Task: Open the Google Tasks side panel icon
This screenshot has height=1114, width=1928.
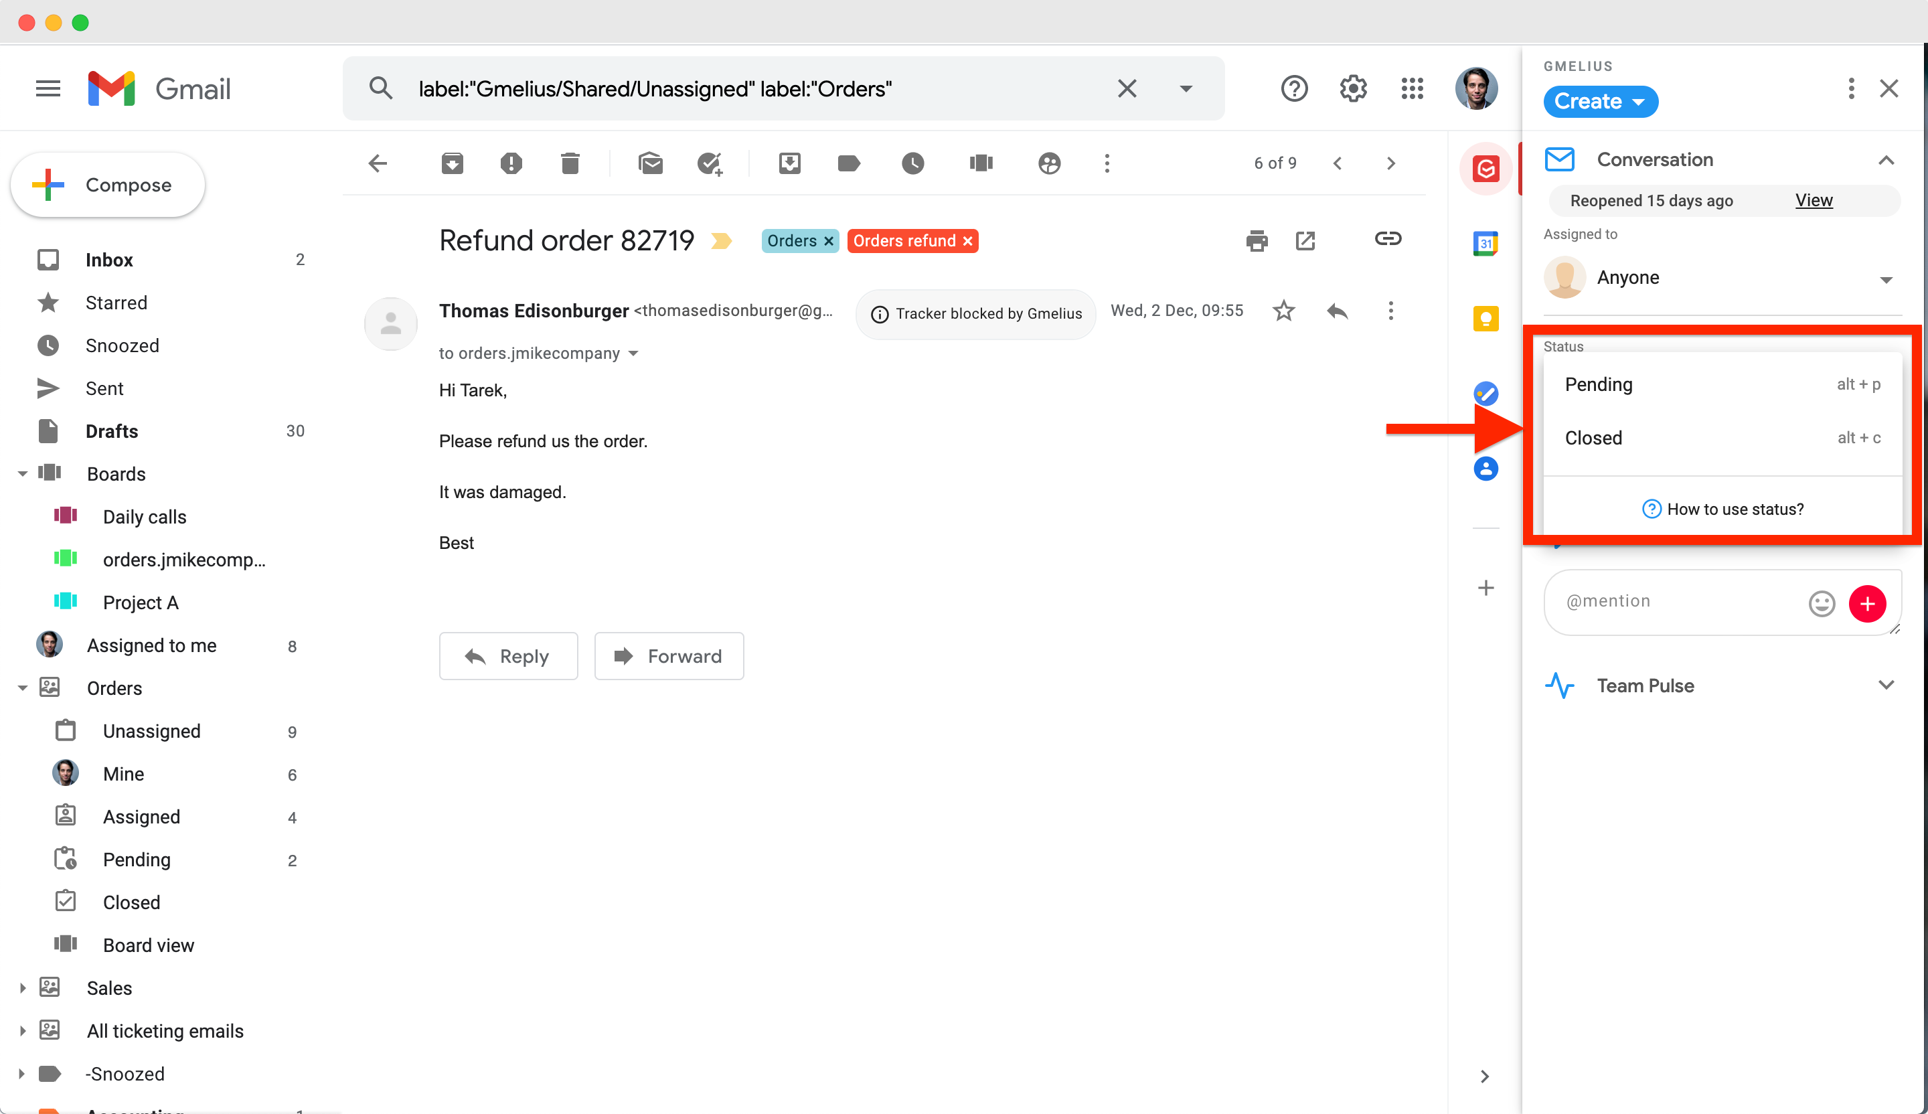Action: click(x=1485, y=394)
